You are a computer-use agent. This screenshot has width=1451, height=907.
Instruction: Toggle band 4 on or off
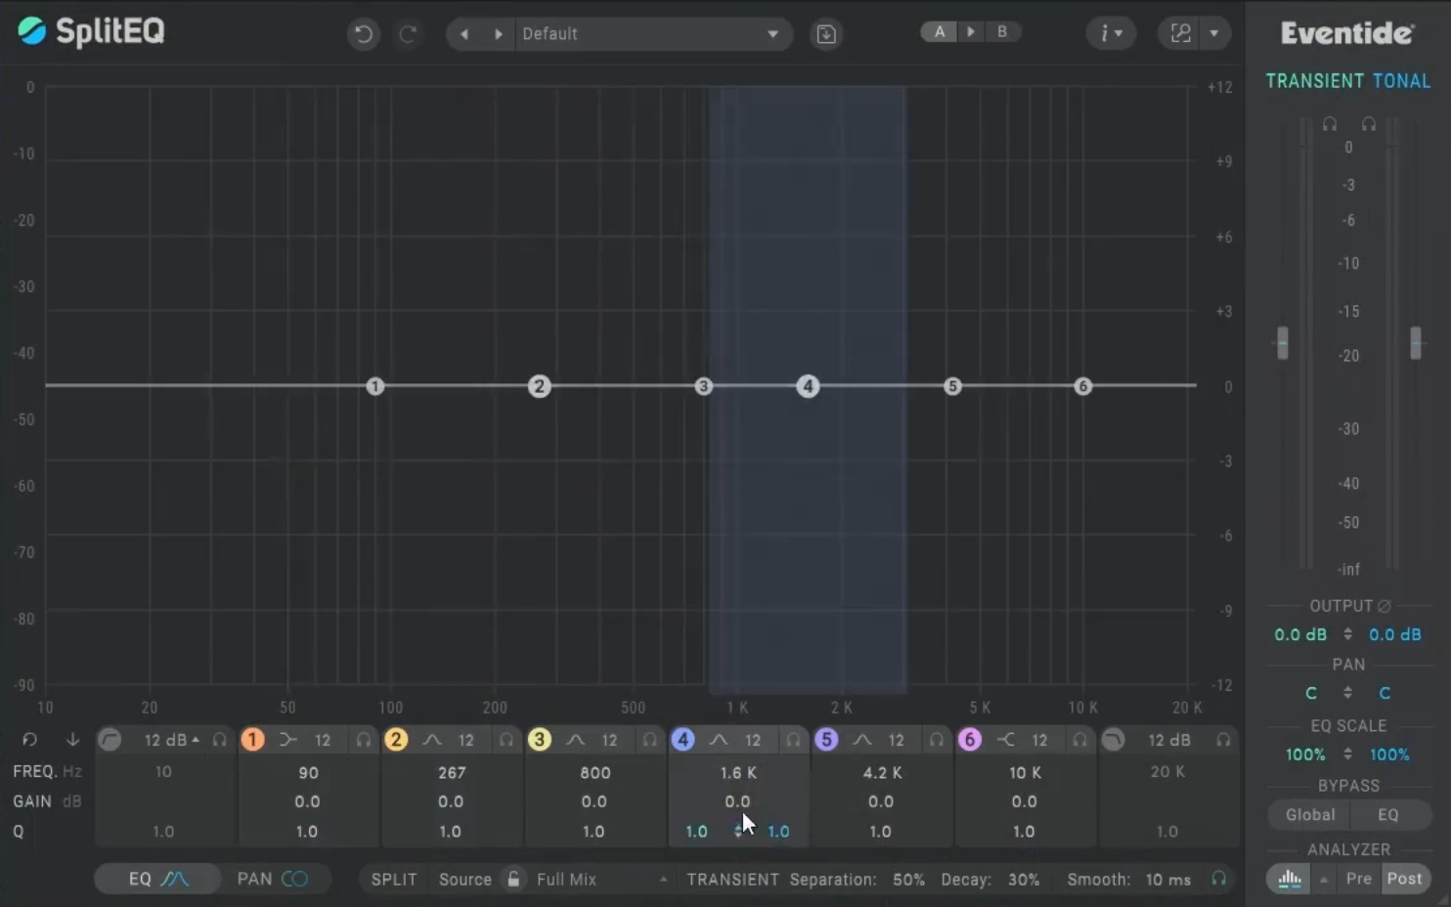[x=682, y=740]
